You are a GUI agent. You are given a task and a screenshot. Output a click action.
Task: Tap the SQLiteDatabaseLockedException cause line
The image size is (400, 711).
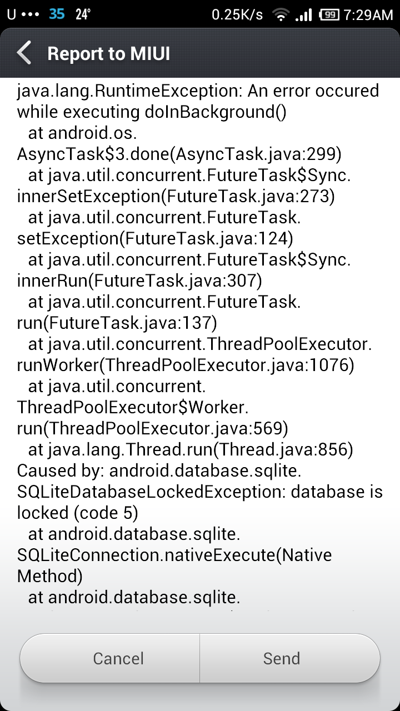(200, 492)
